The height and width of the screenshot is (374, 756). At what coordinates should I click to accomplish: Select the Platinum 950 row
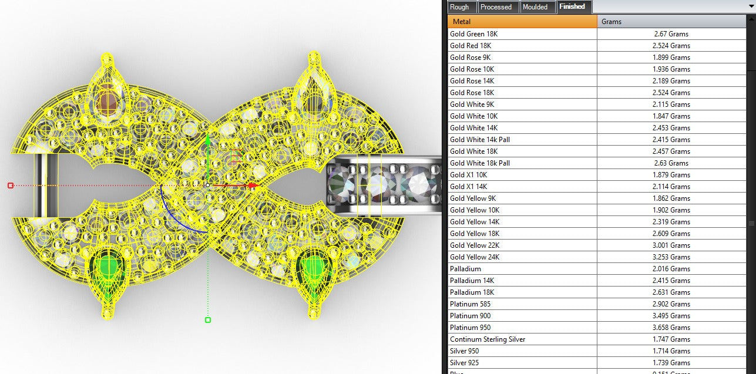tap(597, 328)
